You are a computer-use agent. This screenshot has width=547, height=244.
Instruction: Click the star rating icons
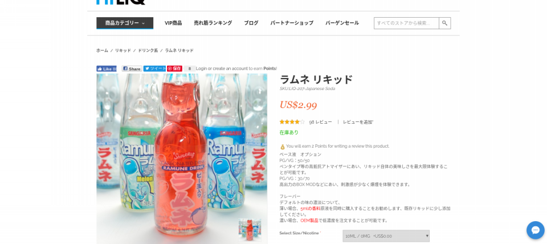point(292,122)
